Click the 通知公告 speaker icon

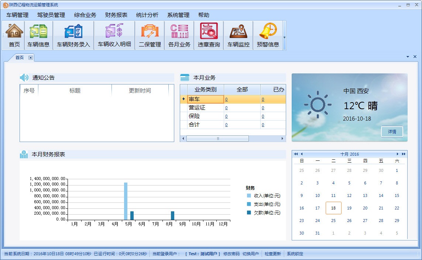pyautogui.click(x=24, y=78)
